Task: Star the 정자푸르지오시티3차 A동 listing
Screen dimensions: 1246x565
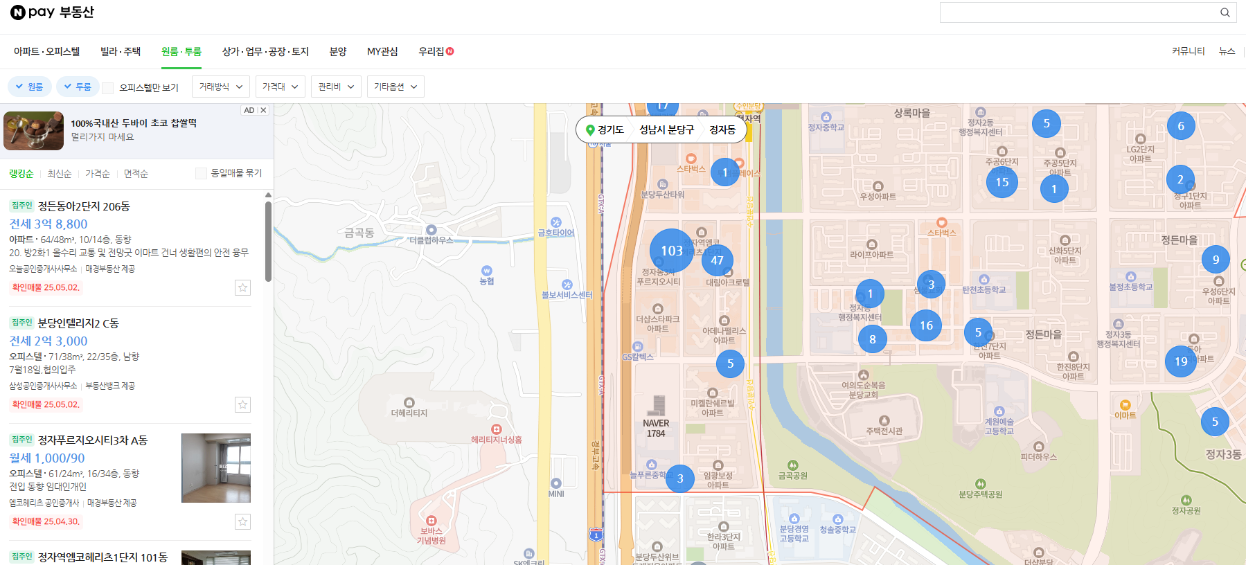Action: coord(242,521)
